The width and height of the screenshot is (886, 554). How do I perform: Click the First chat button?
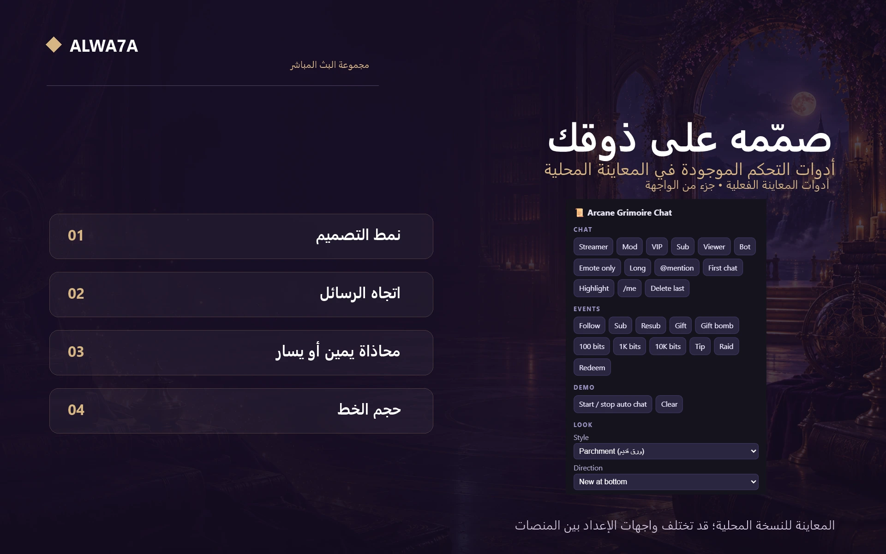(723, 268)
